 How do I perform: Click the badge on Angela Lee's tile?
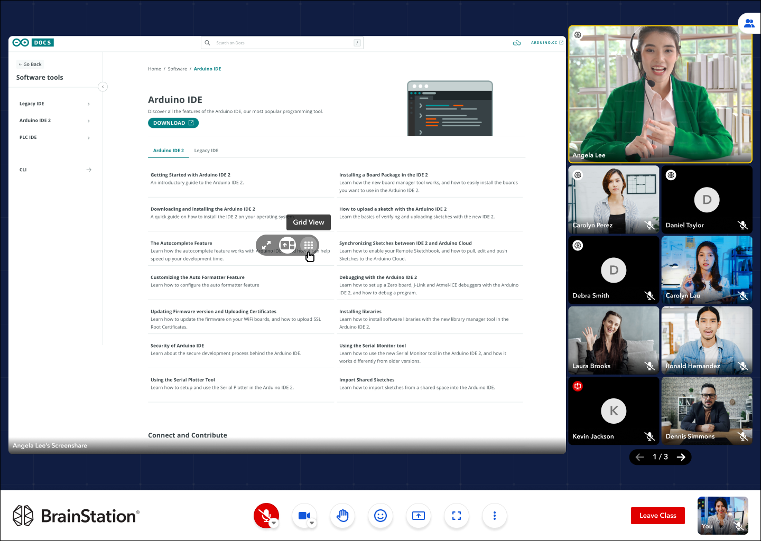[x=578, y=35]
